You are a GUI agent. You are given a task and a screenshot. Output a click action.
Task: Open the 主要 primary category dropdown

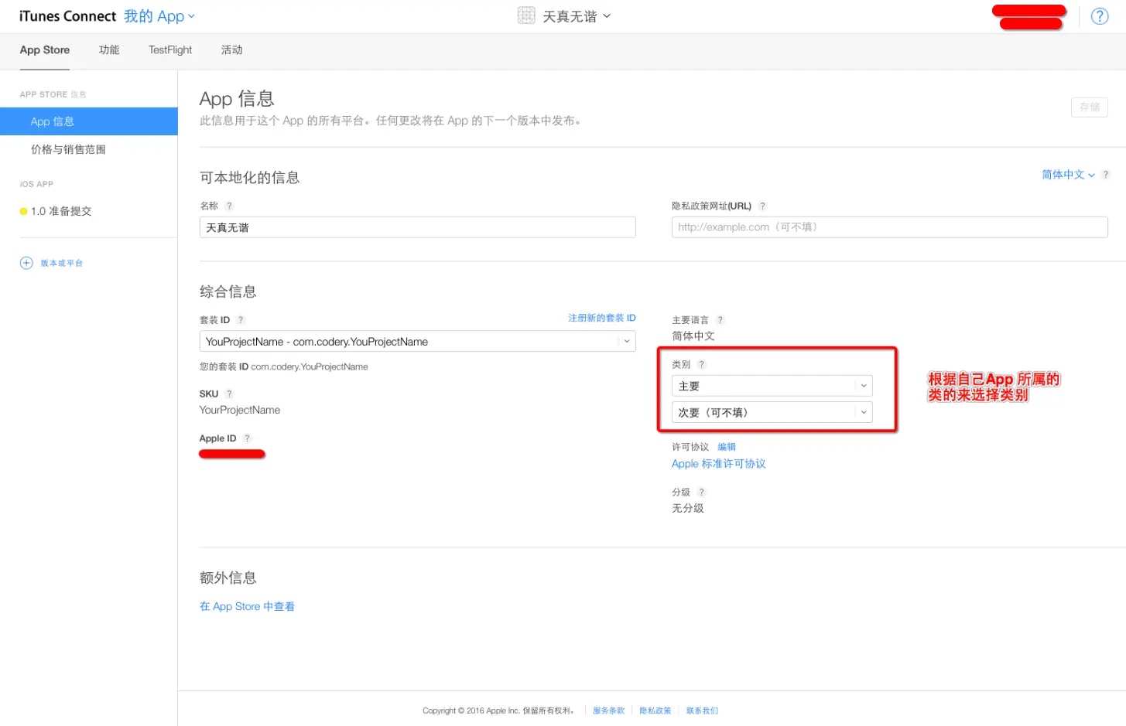pyautogui.click(x=772, y=386)
